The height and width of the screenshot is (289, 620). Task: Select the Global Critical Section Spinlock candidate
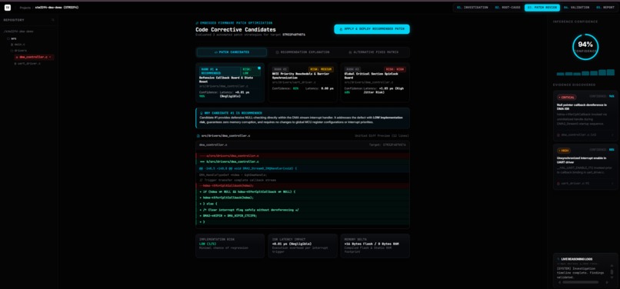point(375,83)
